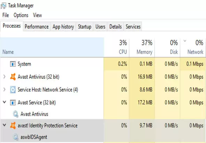Click the aswbIDSAgent gear icon
Image resolution: width=206 pixels, height=143 pixels.
(15, 137)
